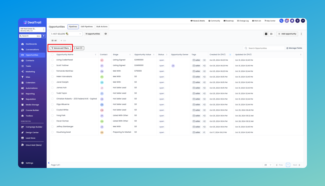Open the HOT SELLERS pipeline dropdown

[66, 34]
